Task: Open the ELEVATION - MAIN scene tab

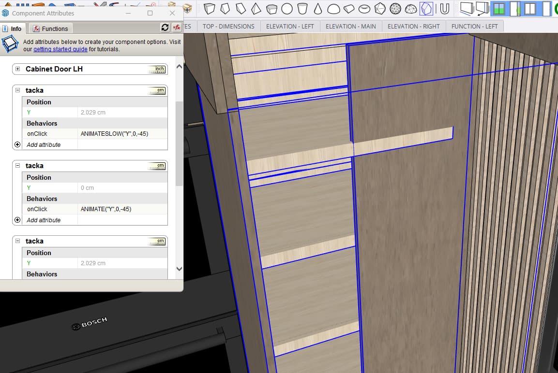Action: coord(350,26)
